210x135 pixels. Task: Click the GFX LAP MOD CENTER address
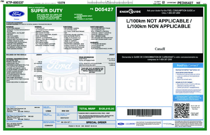14,125
